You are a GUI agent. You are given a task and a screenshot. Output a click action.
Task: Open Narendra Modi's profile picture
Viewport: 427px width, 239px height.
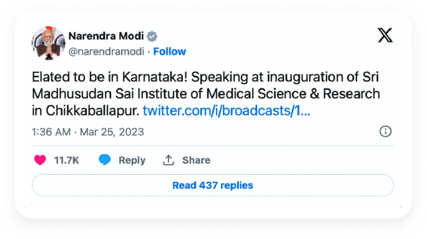tap(49, 43)
